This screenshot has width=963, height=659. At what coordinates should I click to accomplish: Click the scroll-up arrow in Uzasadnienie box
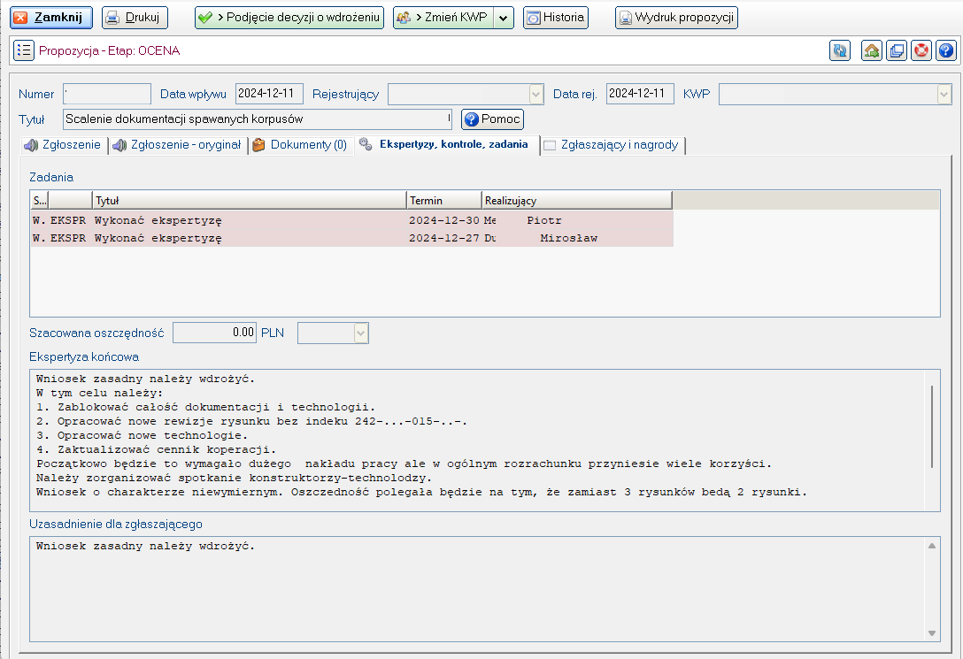[932, 546]
